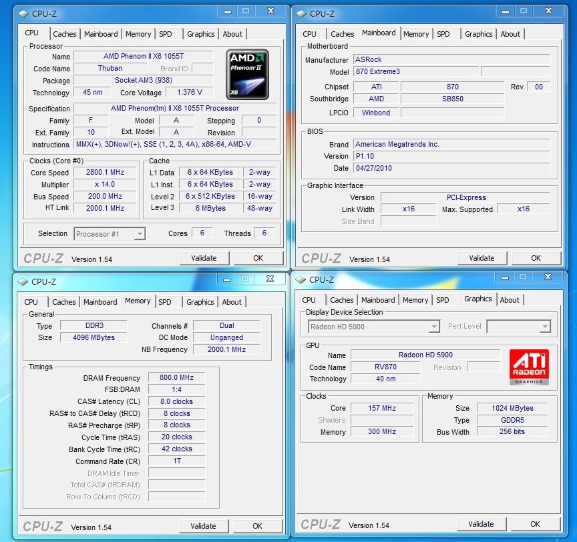Click the Graphic Interface version PCI-Express
The height and width of the screenshot is (542, 577).
pos(465,198)
